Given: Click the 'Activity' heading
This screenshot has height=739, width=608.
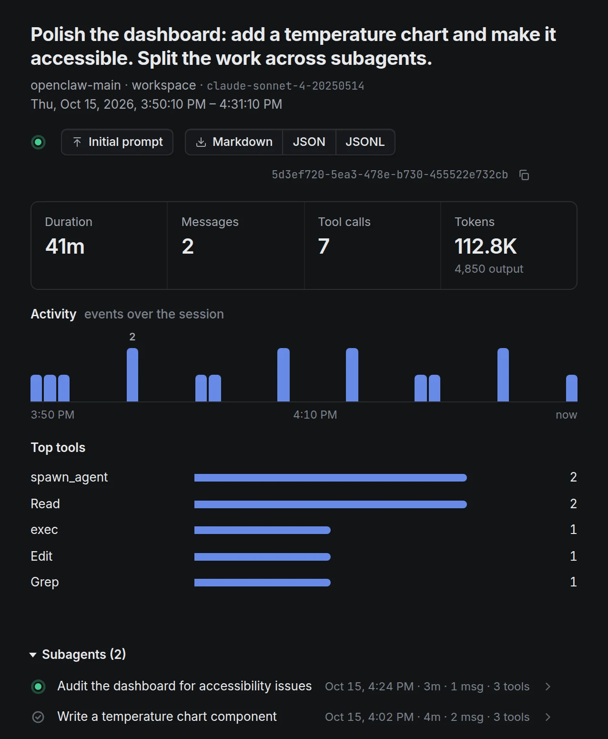Looking at the screenshot, I should [53, 314].
